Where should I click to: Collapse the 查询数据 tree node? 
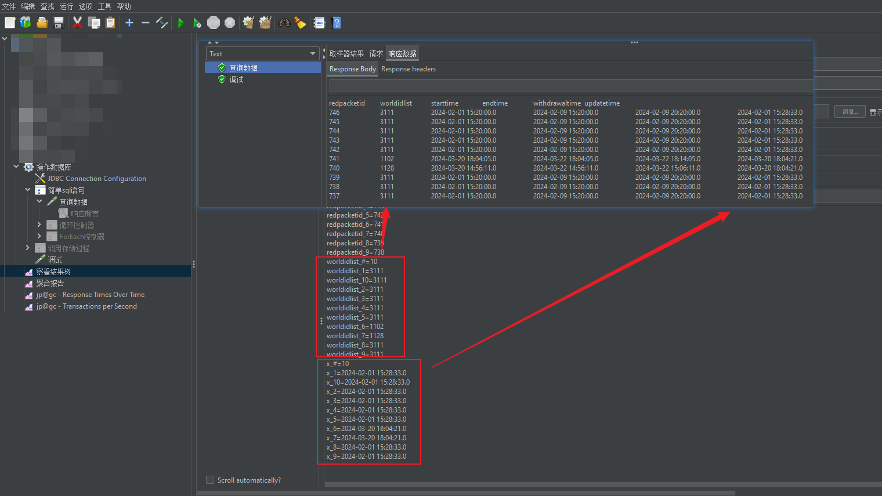point(39,201)
